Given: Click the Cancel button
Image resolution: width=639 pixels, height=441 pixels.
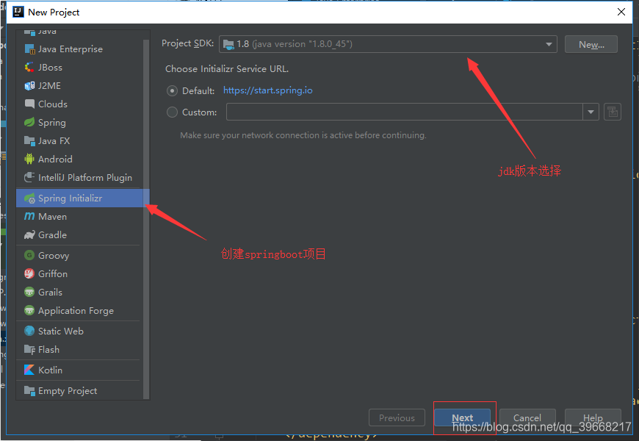Looking at the screenshot, I should pos(527,417).
